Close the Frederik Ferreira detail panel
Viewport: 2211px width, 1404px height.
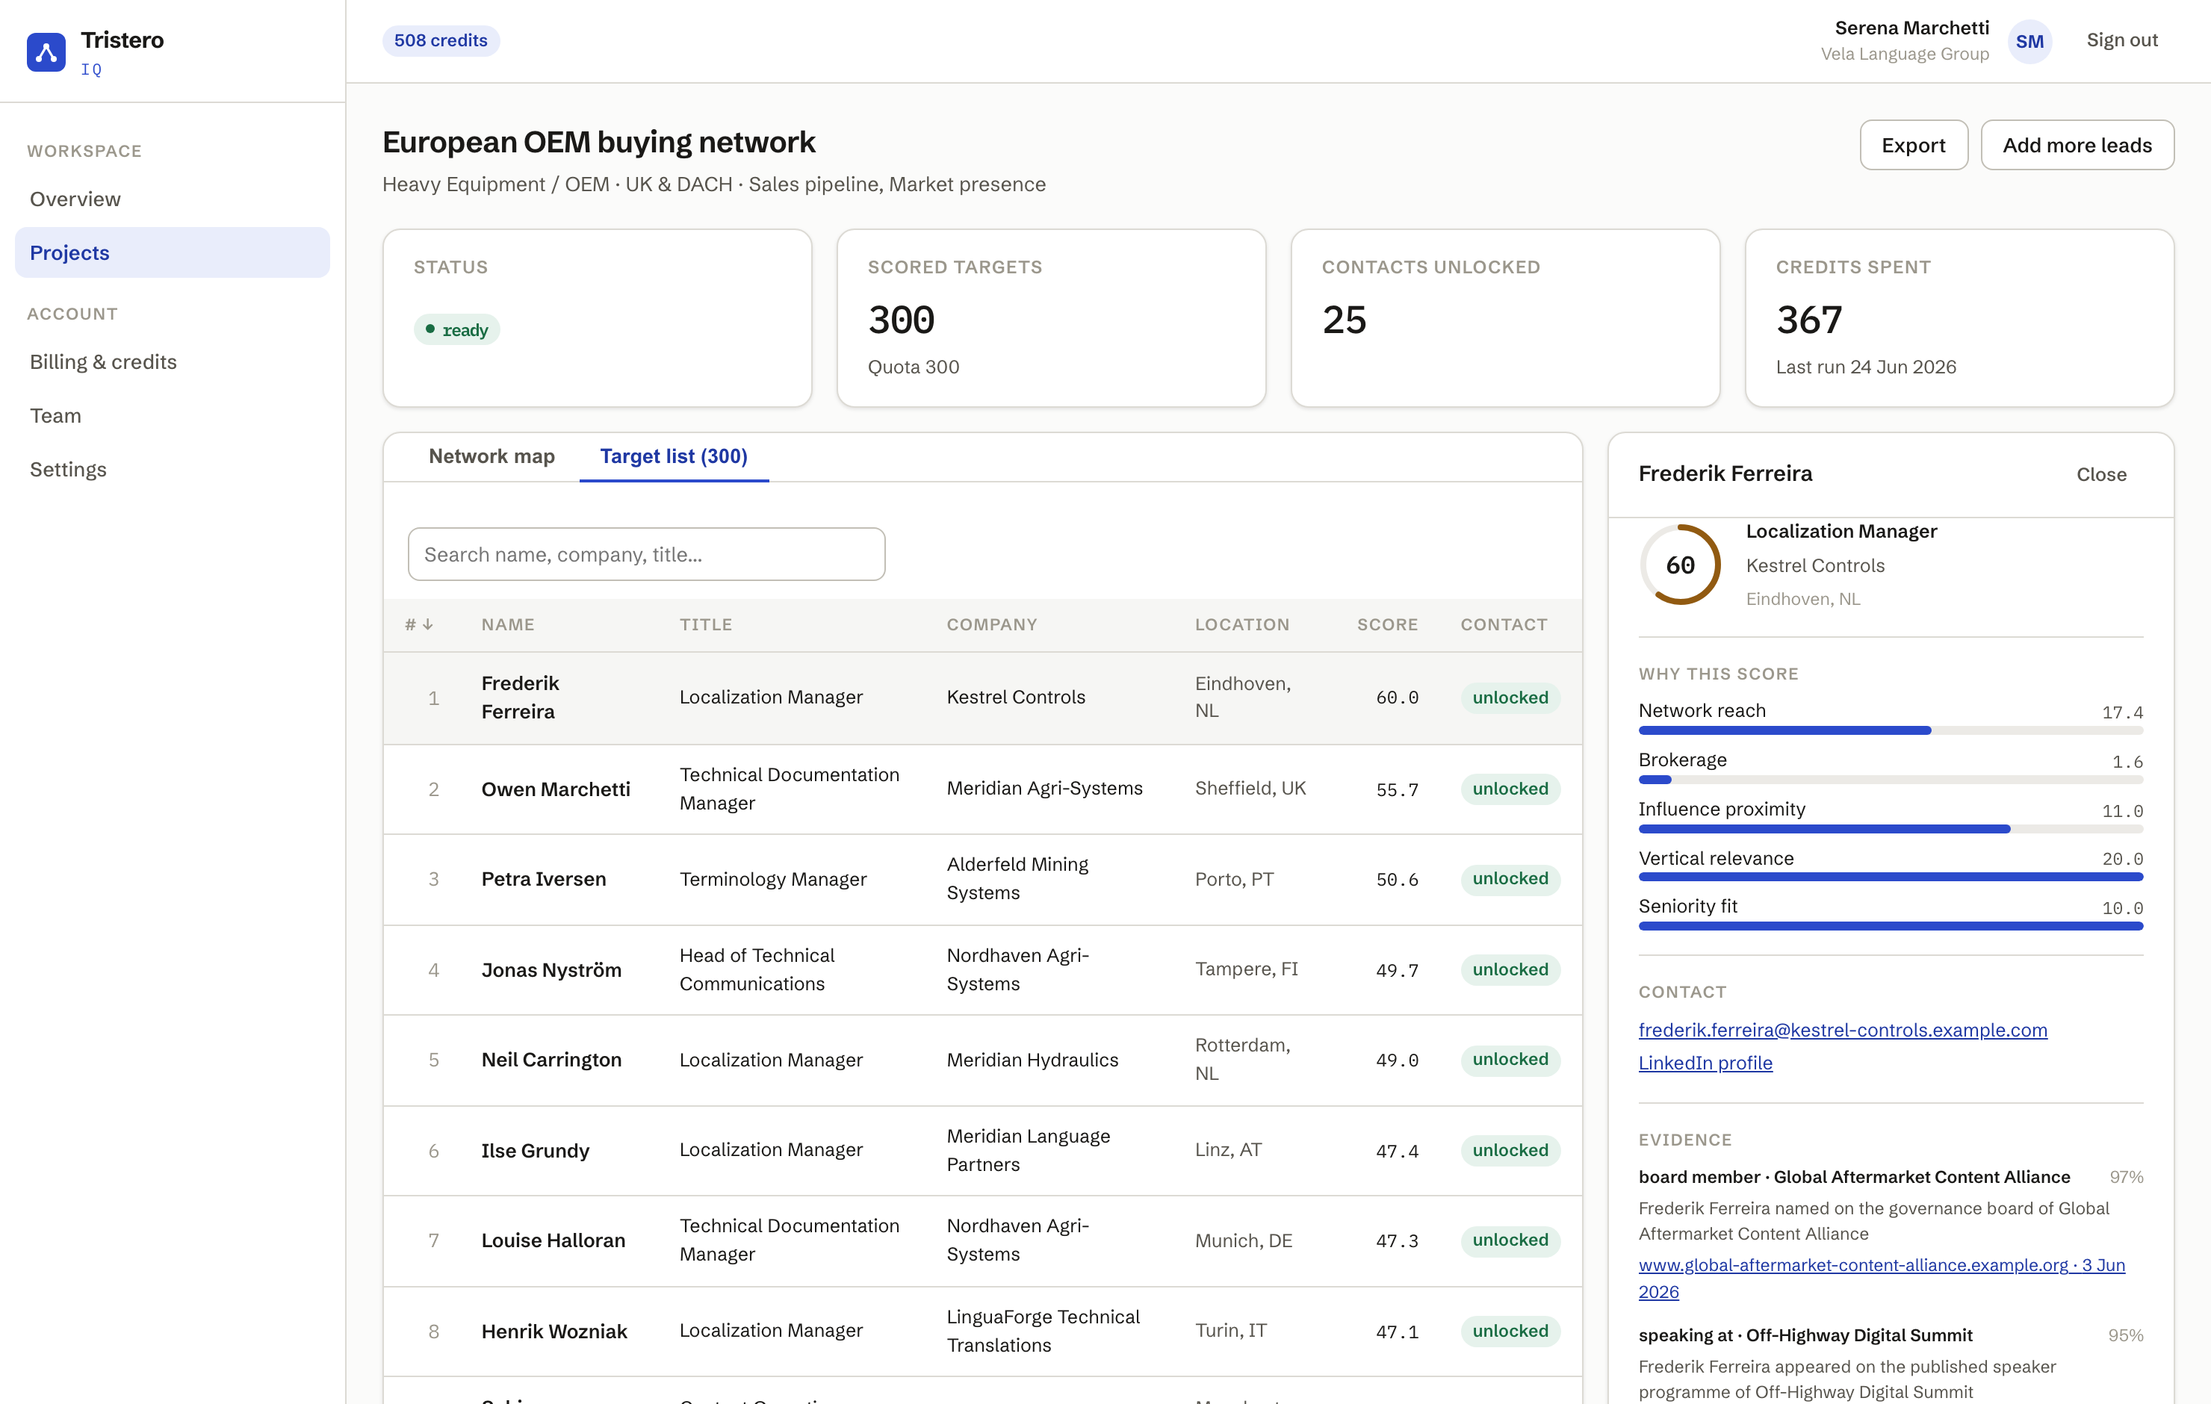coord(2100,475)
